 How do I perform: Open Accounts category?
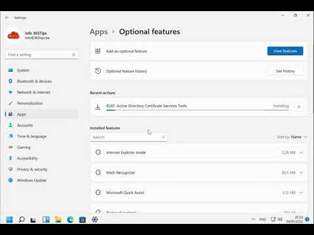coord(42,125)
